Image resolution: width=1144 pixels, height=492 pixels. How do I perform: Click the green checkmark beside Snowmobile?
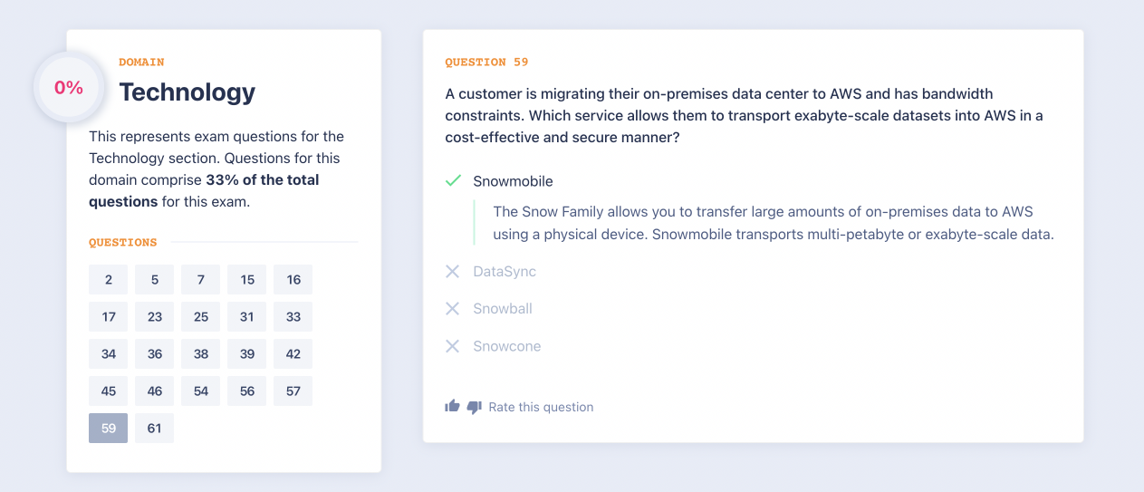453,181
